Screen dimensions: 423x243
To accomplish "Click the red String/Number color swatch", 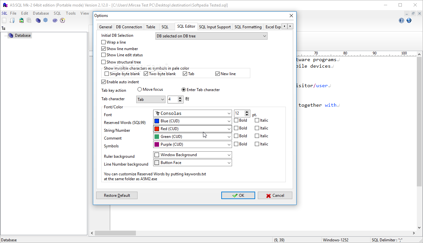I will [157, 129].
